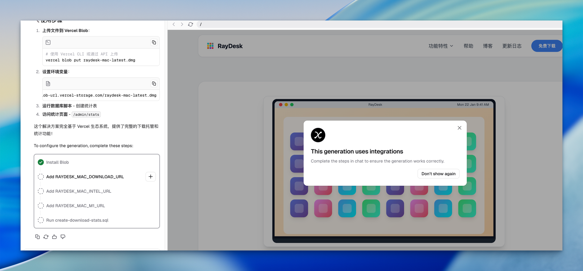Click the Install Blob completed checkmark
The height and width of the screenshot is (271, 583).
tap(41, 162)
